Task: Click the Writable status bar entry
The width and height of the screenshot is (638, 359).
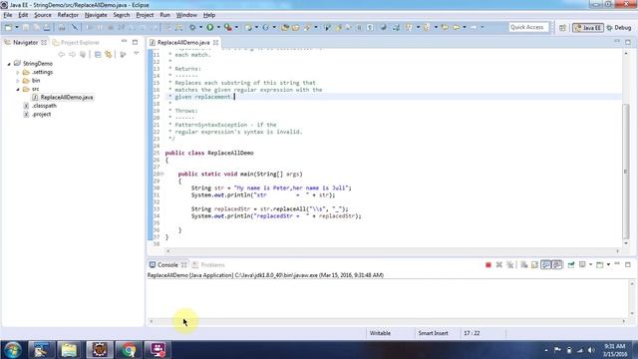Action: [x=380, y=333]
